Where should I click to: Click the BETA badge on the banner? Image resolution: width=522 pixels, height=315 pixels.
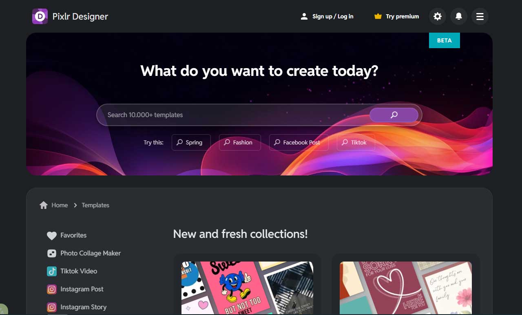(444, 40)
